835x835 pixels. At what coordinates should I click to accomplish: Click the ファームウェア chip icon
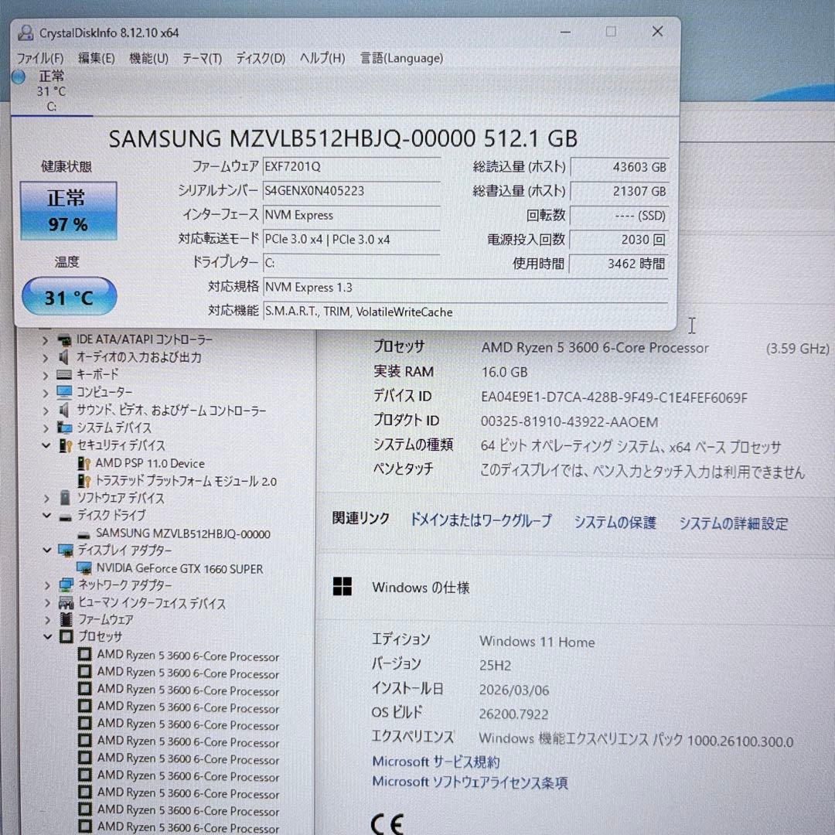[x=66, y=619]
